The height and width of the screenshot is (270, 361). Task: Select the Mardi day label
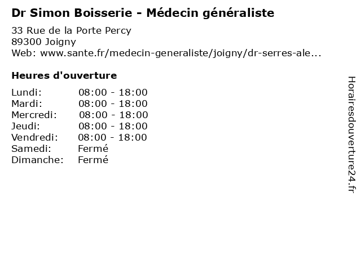point(27,103)
